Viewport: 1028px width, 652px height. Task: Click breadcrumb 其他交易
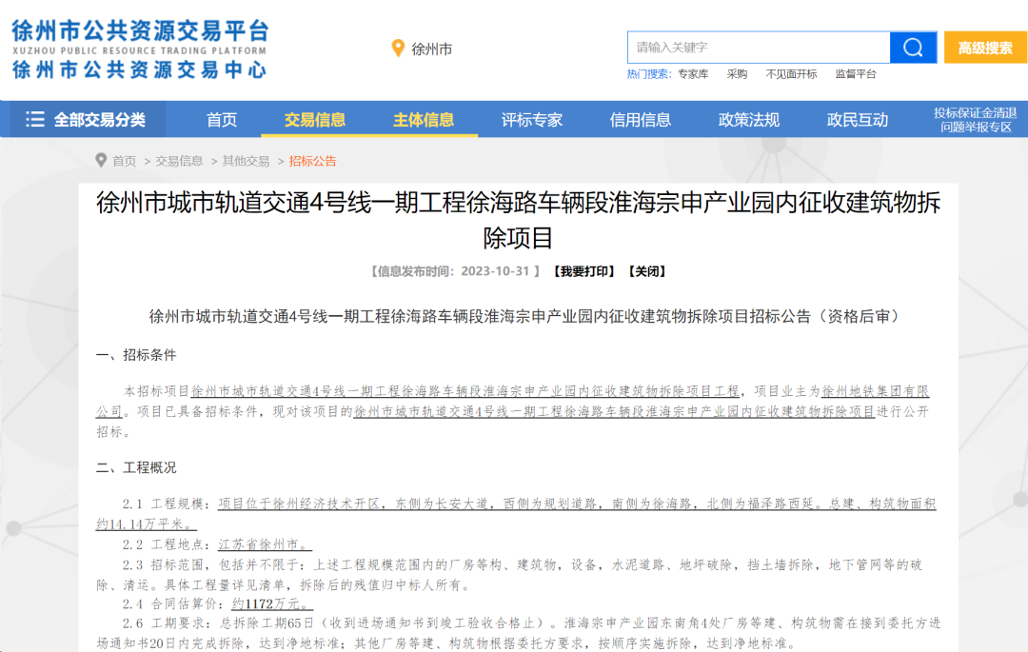click(x=246, y=161)
